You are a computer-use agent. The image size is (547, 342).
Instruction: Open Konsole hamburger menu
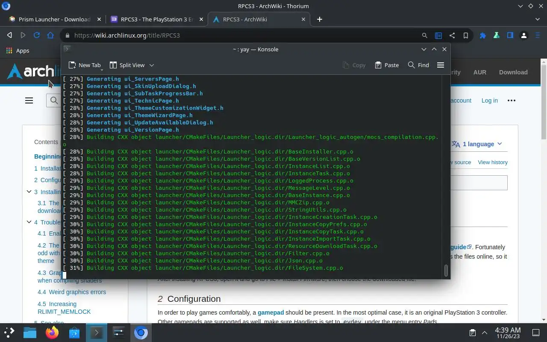pyautogui.click(x=441, y=65)
